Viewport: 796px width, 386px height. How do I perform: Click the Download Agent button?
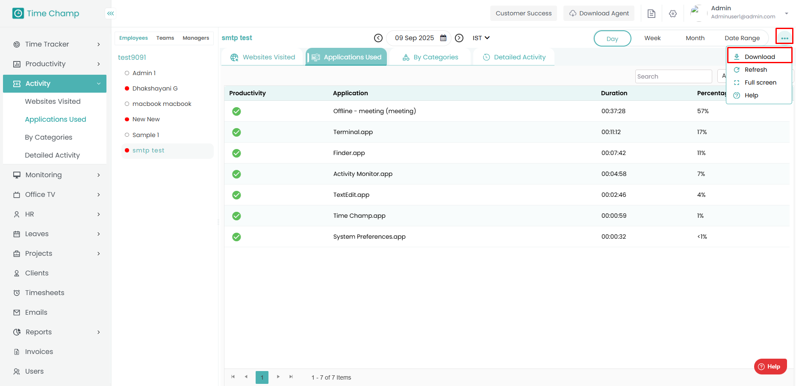coord(598,14)
